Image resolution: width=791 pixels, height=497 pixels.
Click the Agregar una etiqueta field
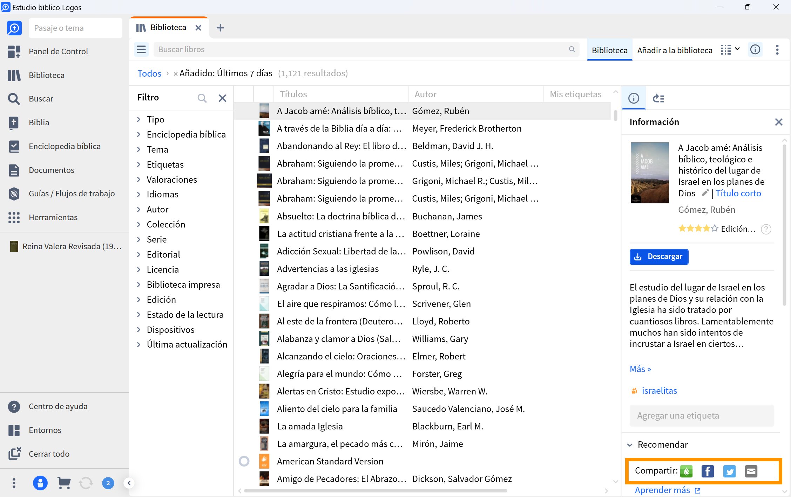[702, 415]
